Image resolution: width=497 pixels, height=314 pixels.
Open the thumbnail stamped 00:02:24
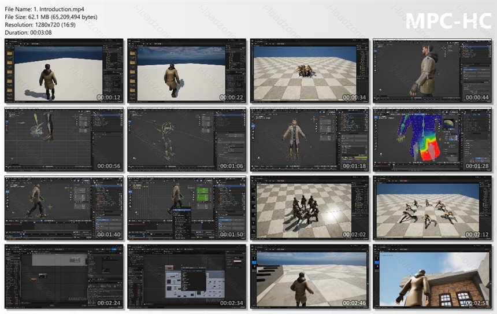(x=64, y=276)
